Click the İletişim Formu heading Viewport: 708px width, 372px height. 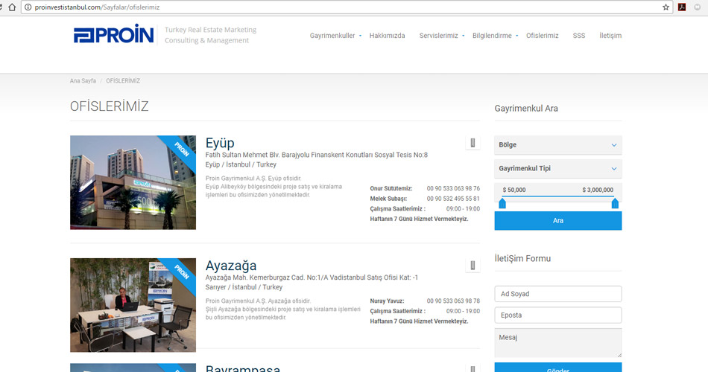tap(522, 258)
